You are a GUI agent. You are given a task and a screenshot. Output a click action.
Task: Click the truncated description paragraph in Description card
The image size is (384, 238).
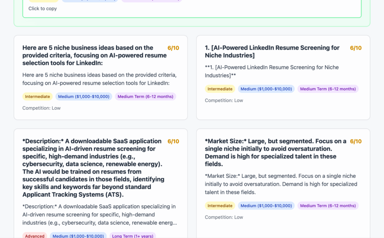[x=99, y=215]
